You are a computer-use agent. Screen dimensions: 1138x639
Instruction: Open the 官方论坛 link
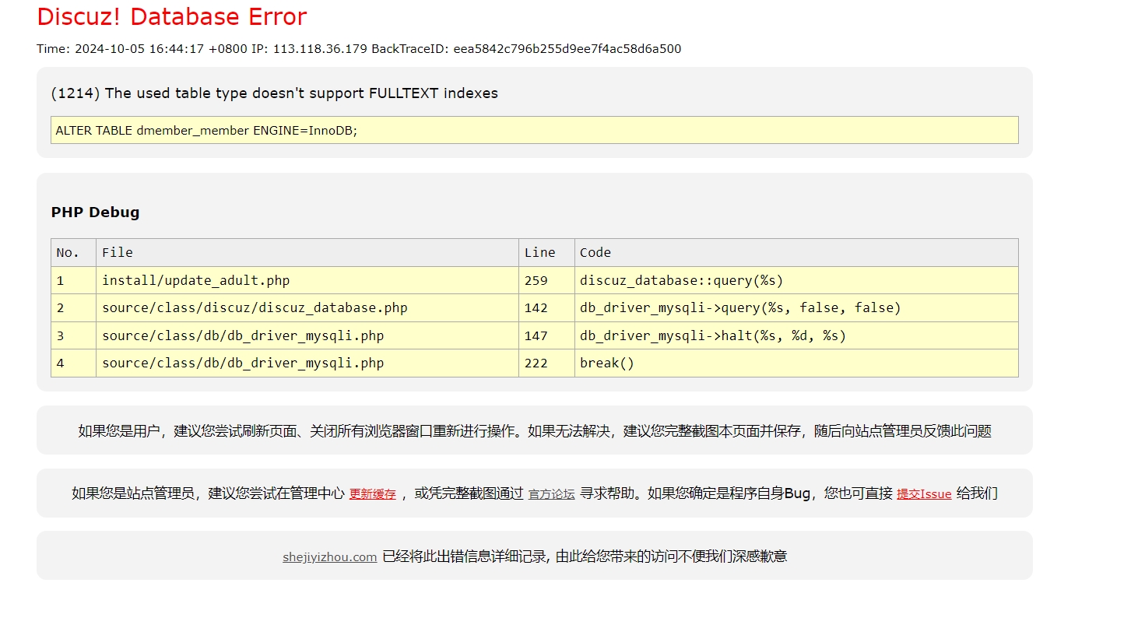coord(551,494)
